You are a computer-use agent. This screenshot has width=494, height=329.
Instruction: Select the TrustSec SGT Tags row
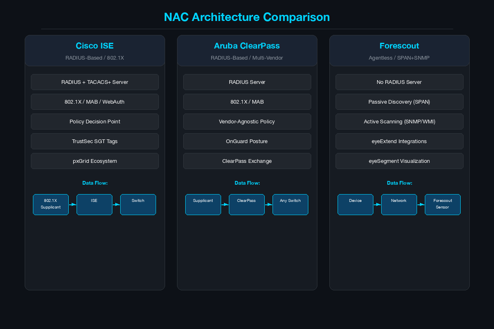coord(95,141)
